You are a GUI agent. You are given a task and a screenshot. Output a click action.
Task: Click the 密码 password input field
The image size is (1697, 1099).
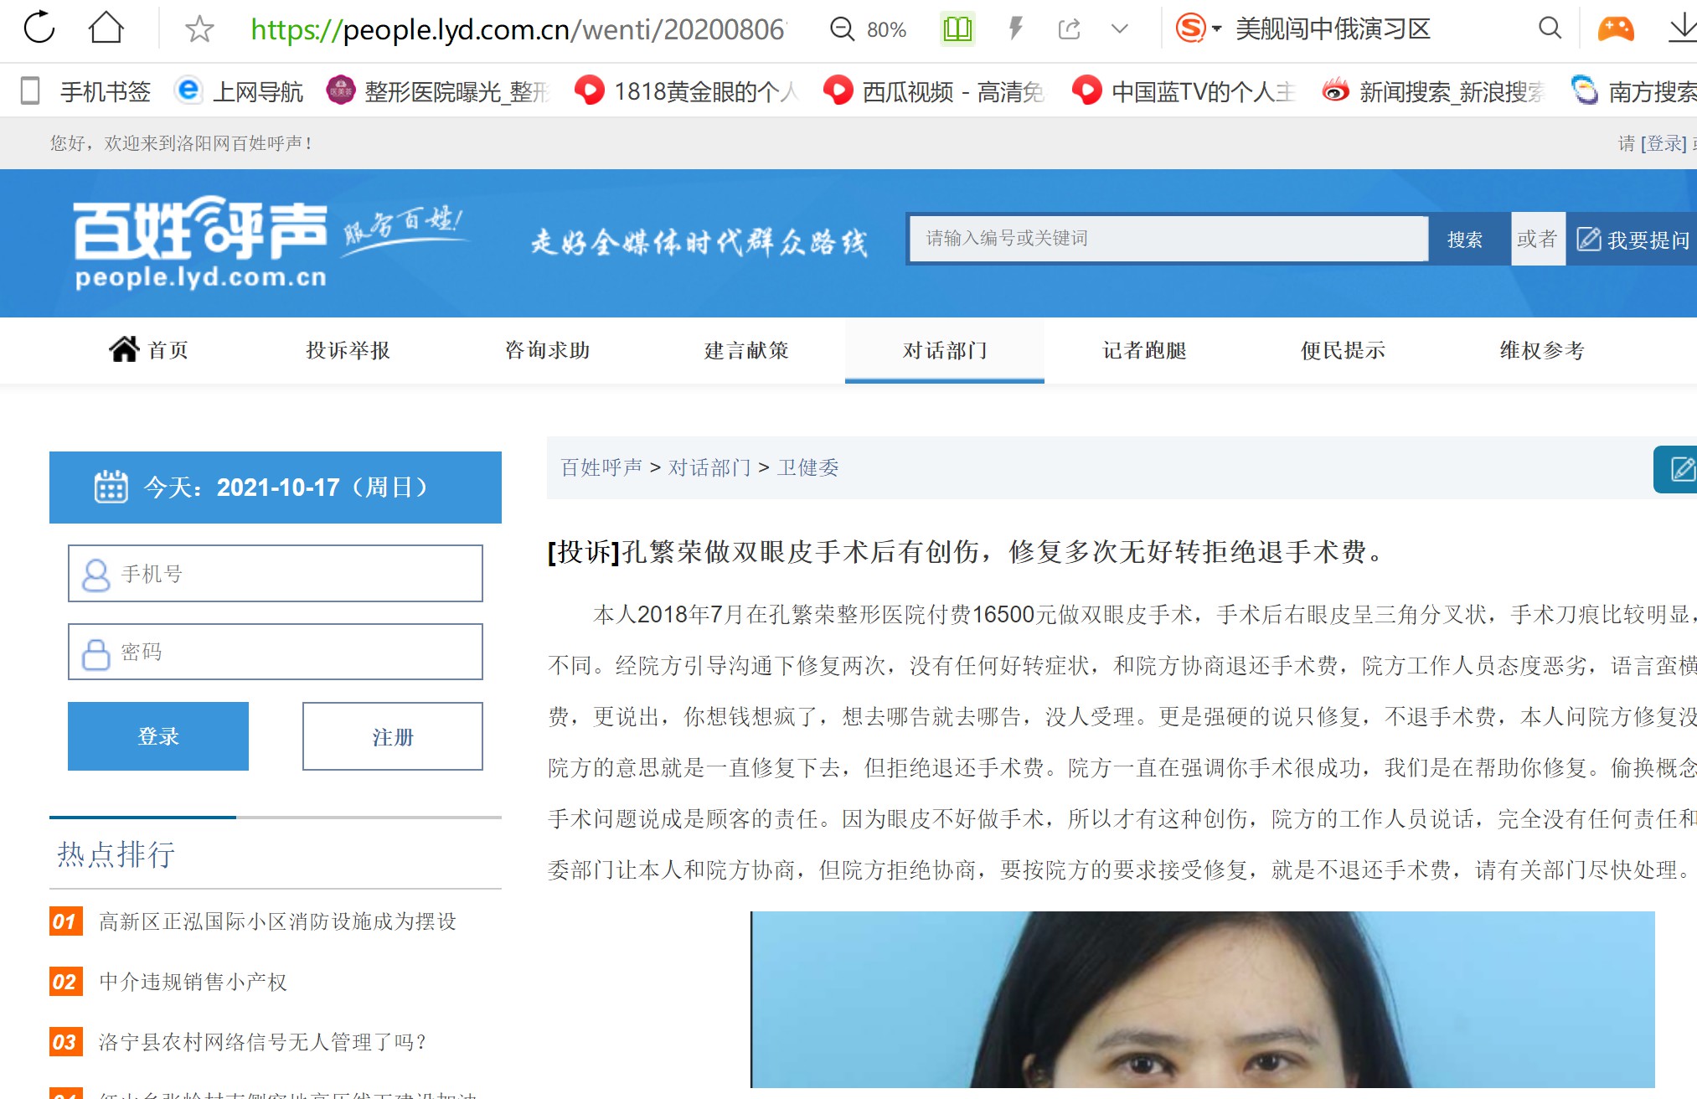[276, 652]
